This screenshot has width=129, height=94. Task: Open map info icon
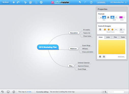point(14,92)
